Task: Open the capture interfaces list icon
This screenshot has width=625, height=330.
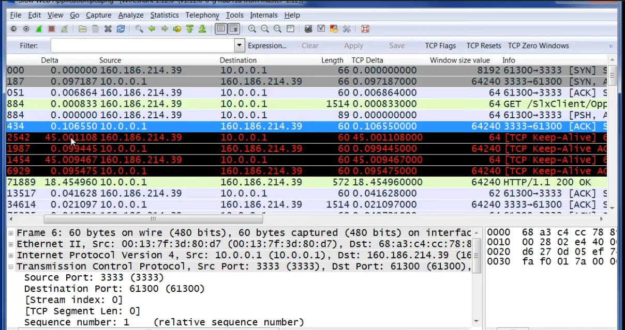Action: pos(13,29)
